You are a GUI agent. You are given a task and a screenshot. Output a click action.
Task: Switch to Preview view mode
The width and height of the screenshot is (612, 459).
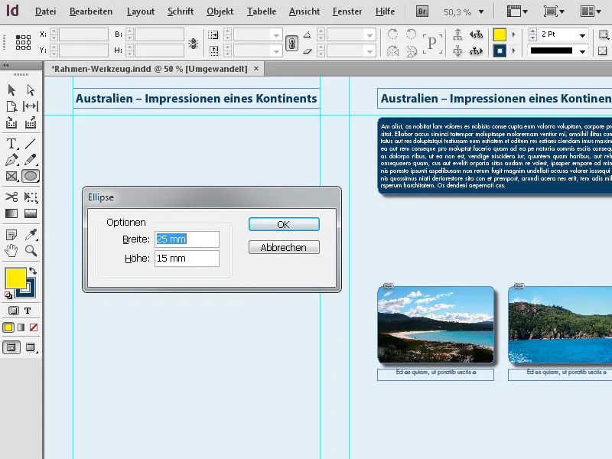[31, 347]
